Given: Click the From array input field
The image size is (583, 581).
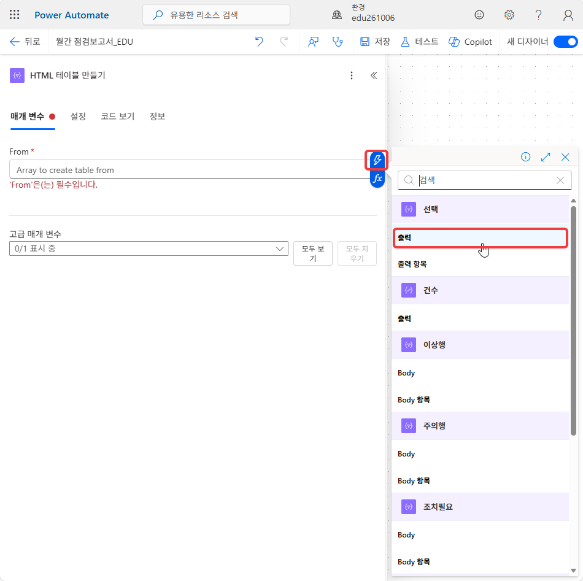Looking at the screenshot, I should (190, 169).
